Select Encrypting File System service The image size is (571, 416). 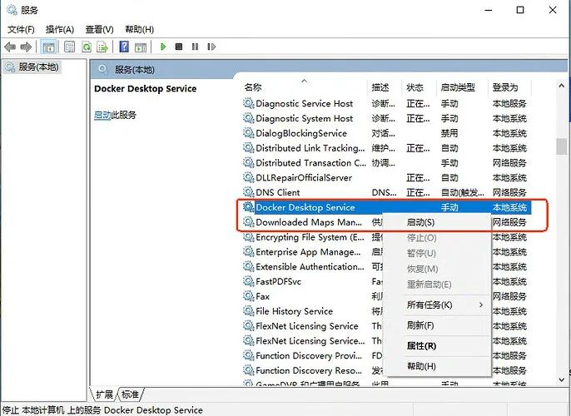[x=310, y=237]
